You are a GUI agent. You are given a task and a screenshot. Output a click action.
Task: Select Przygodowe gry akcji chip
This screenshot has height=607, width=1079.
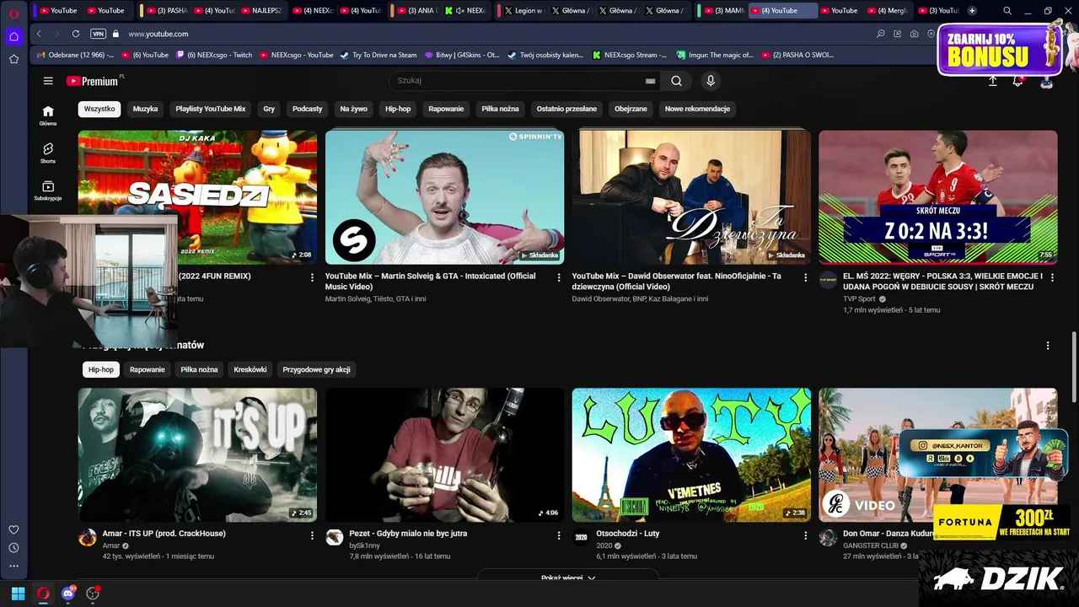[316, 369]
